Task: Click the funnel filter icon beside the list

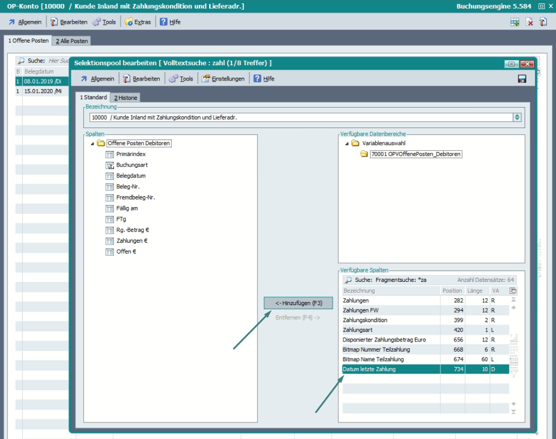Action: point(514,373)
